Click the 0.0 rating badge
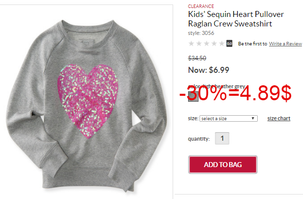This screenshot has height=199, width=303. (x=229, y=43)
